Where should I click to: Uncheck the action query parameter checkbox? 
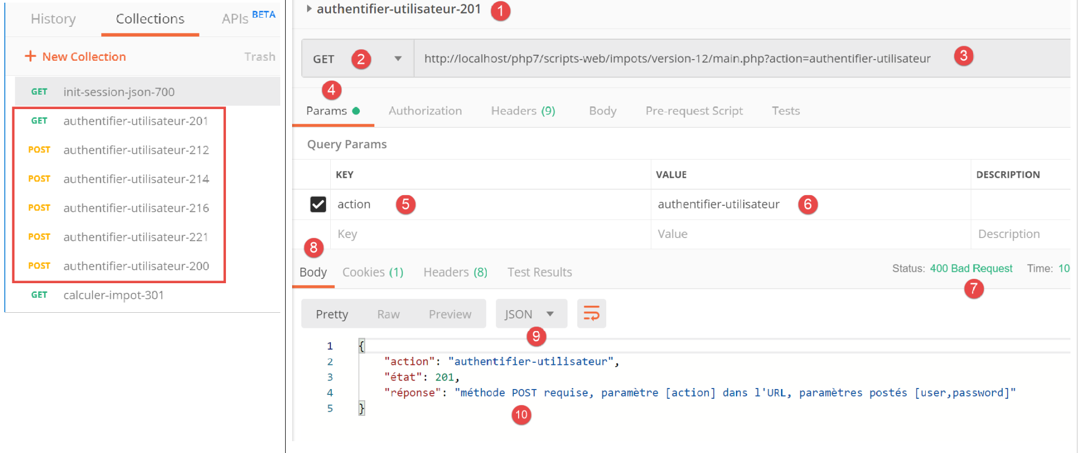(318, 204)
